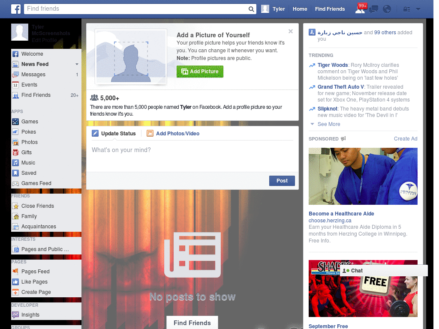The image size is (439, 329).
Task: Click the Find Friends sidebar icon
Action: [15, 95]
